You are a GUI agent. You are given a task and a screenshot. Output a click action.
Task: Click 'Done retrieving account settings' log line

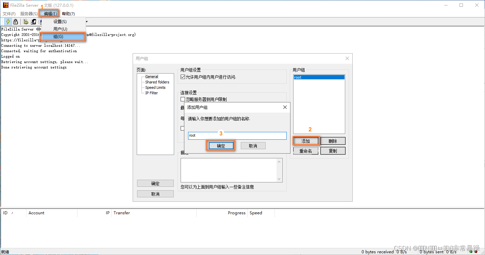(34, 67)
